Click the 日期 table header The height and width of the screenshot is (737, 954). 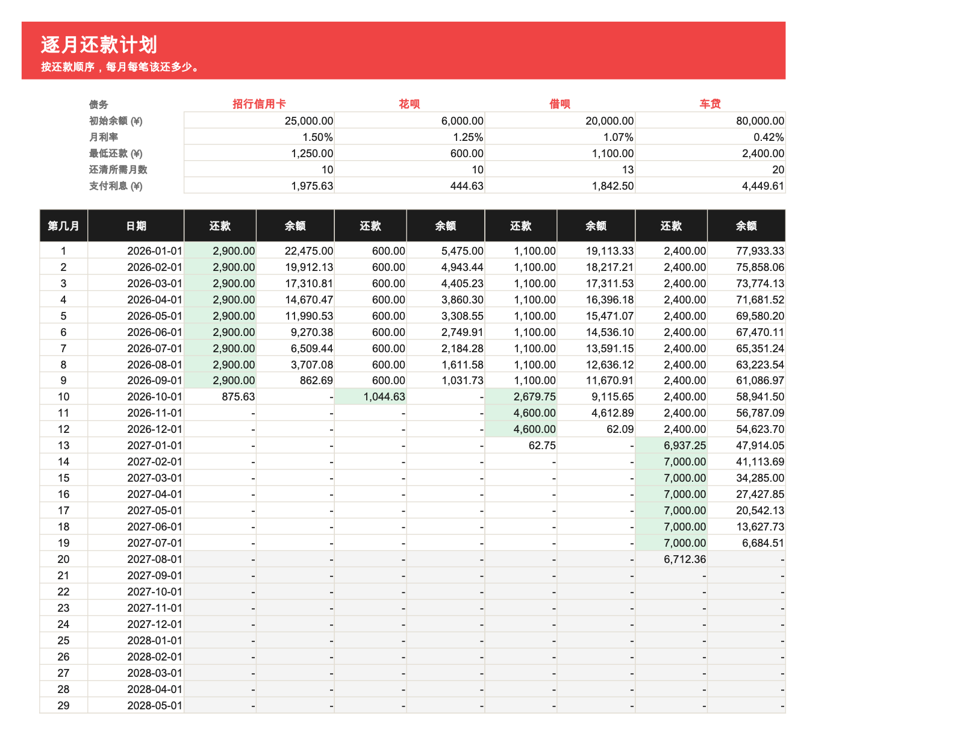point(136,226)
